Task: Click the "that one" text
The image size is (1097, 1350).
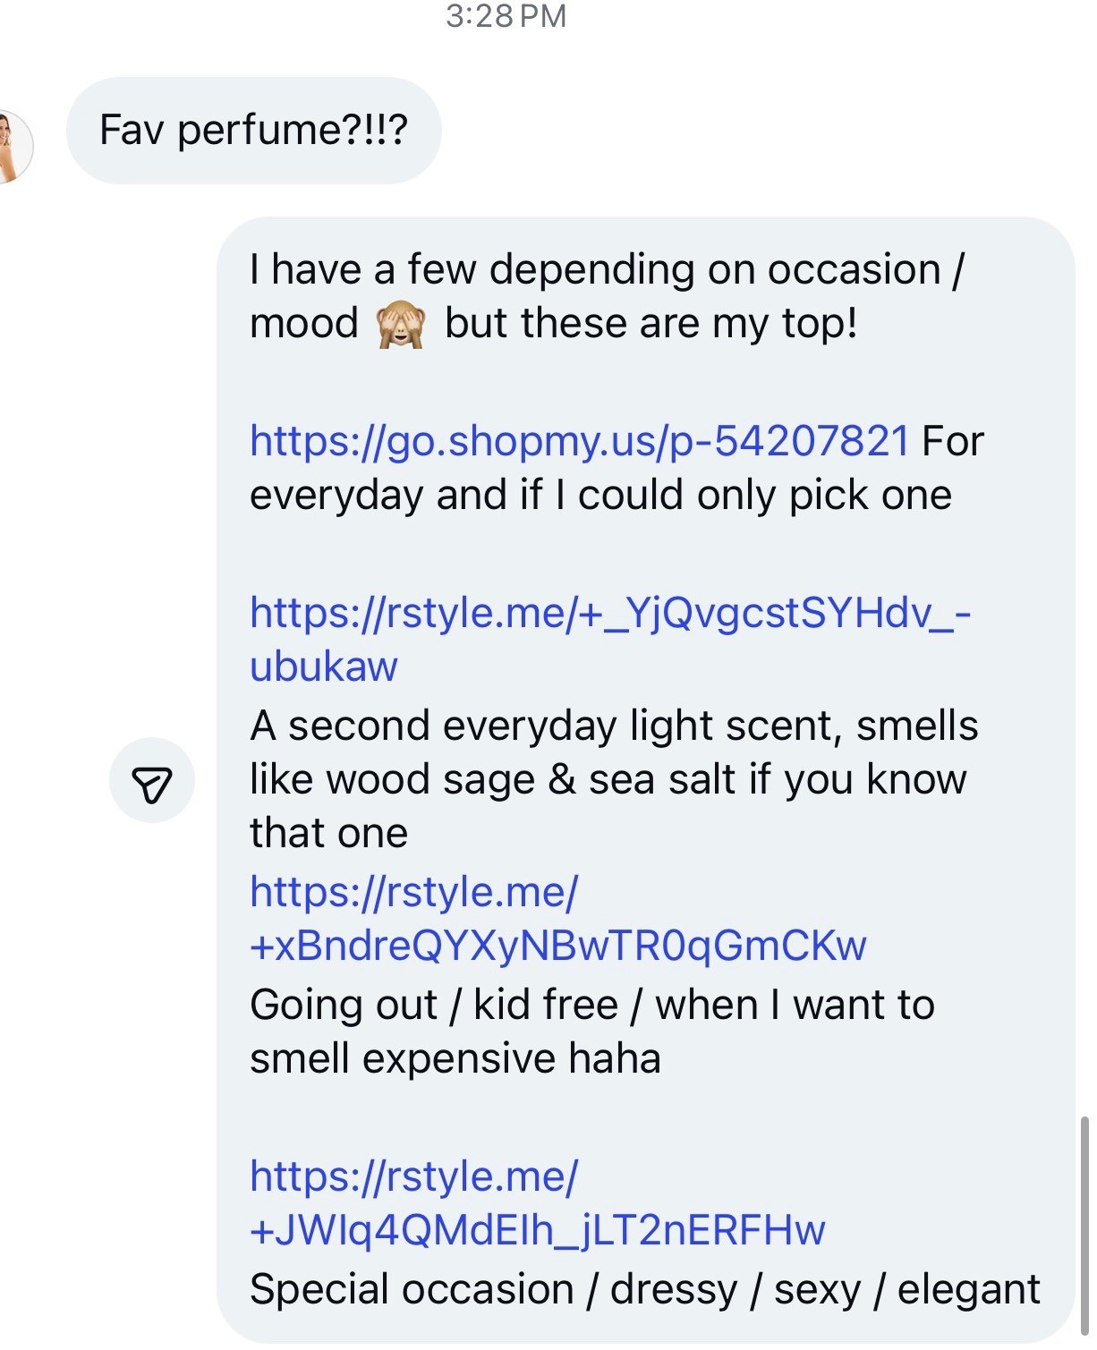Action: 328,833
